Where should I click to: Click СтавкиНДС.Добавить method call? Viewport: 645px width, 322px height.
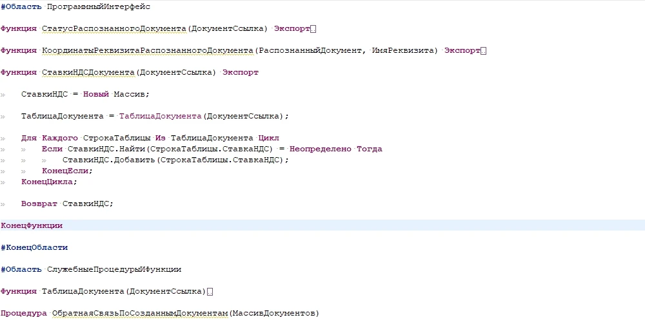(109, 160)
